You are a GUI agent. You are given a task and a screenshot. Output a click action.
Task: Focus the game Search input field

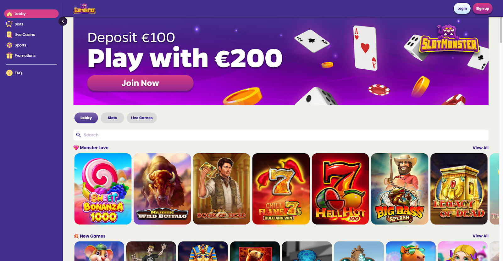(x=281, y=135)
